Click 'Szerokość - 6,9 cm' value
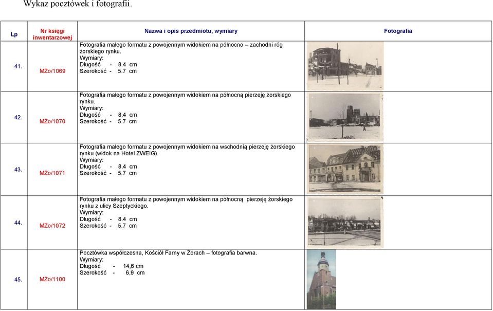 point(112,272)
